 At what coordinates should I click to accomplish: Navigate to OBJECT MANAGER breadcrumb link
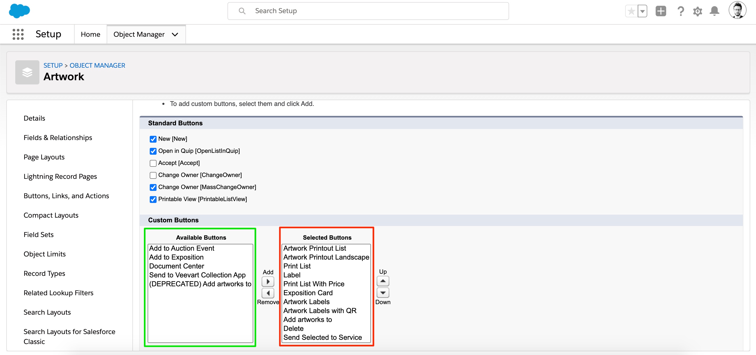coord(97,65)
